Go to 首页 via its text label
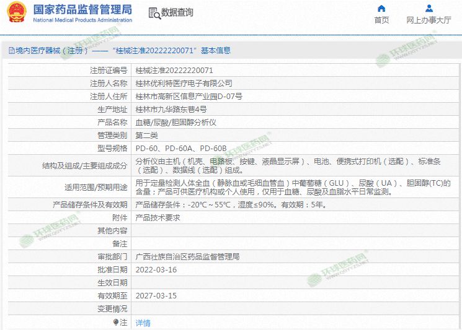462x330 pixels. pos(381,20)
